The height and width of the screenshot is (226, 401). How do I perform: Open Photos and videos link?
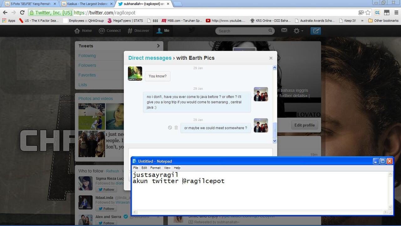(96, 98)
